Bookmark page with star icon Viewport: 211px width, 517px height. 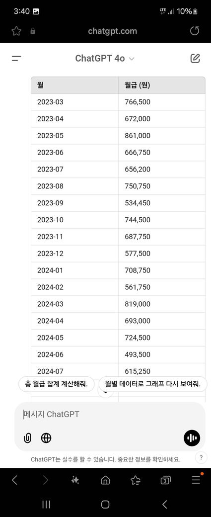16,31
